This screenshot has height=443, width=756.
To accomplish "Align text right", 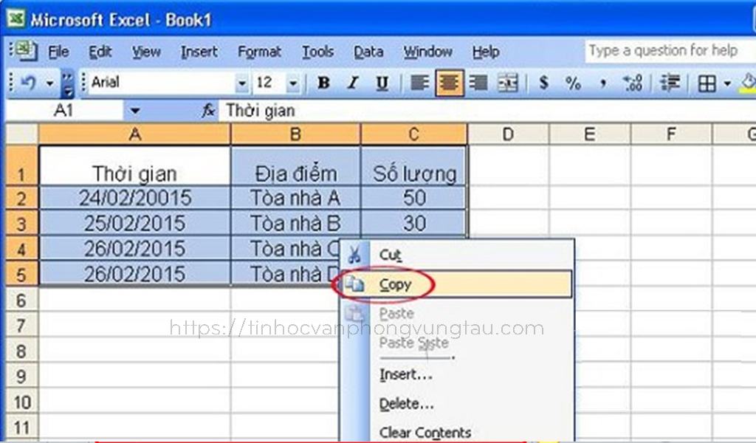I will pos(478,83).
